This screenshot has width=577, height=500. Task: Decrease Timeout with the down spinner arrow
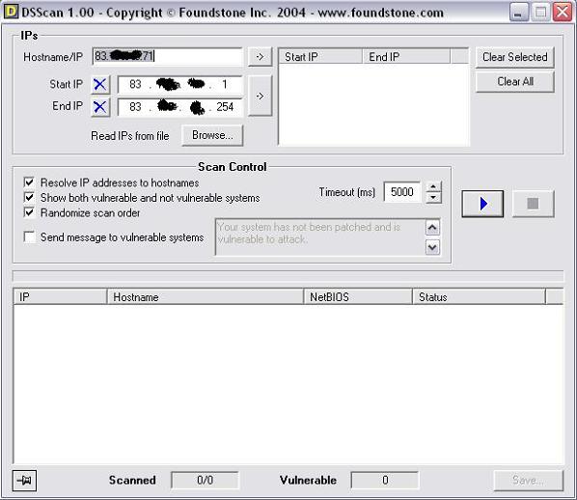pyautogui.click(x=433, y=198)
